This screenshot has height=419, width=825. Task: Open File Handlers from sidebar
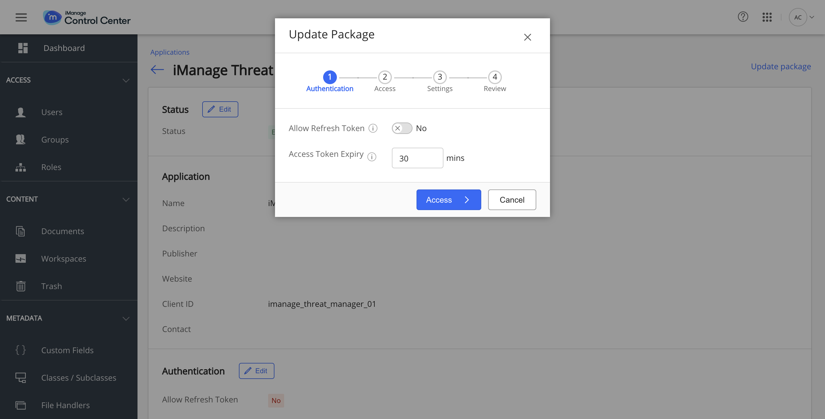point(65,405)
